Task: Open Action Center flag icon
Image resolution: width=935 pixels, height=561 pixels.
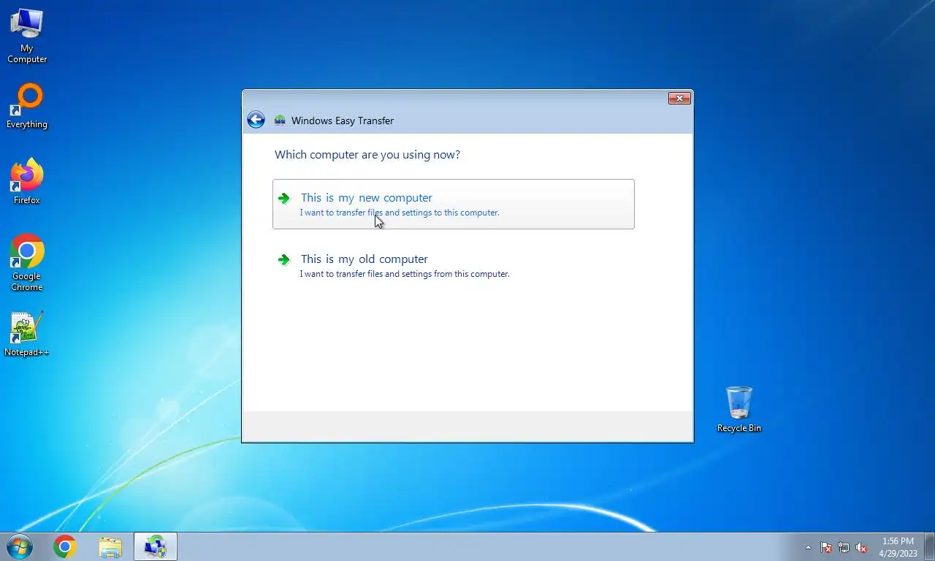Action: [x=826, y=547]
